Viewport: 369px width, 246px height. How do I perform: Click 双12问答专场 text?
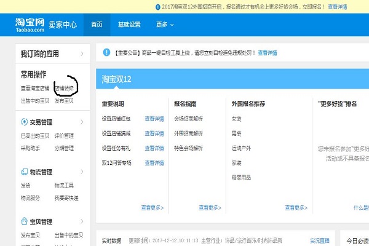[116, 163]
